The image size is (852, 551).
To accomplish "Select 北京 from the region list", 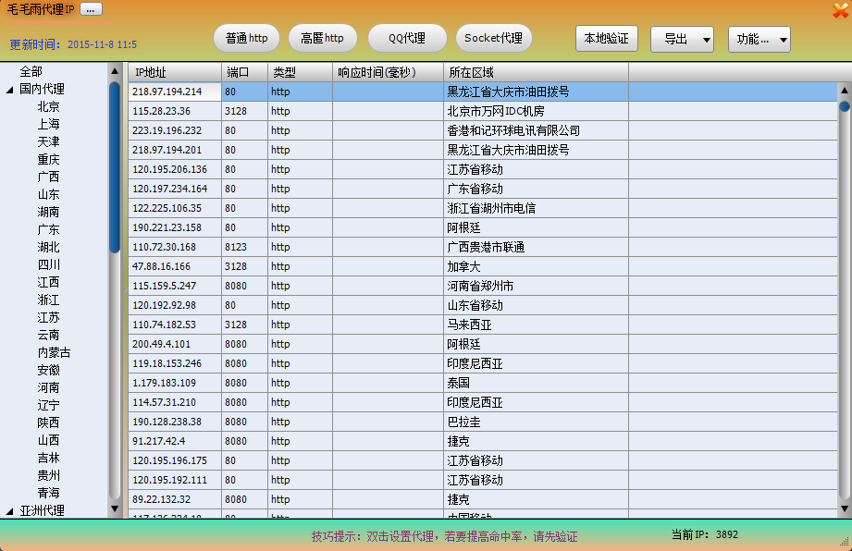I will (x=47, y=106).
